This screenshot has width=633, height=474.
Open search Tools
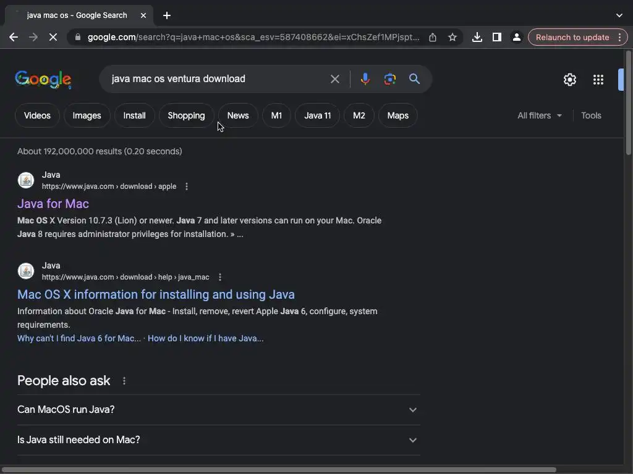(x=591, y=115)
